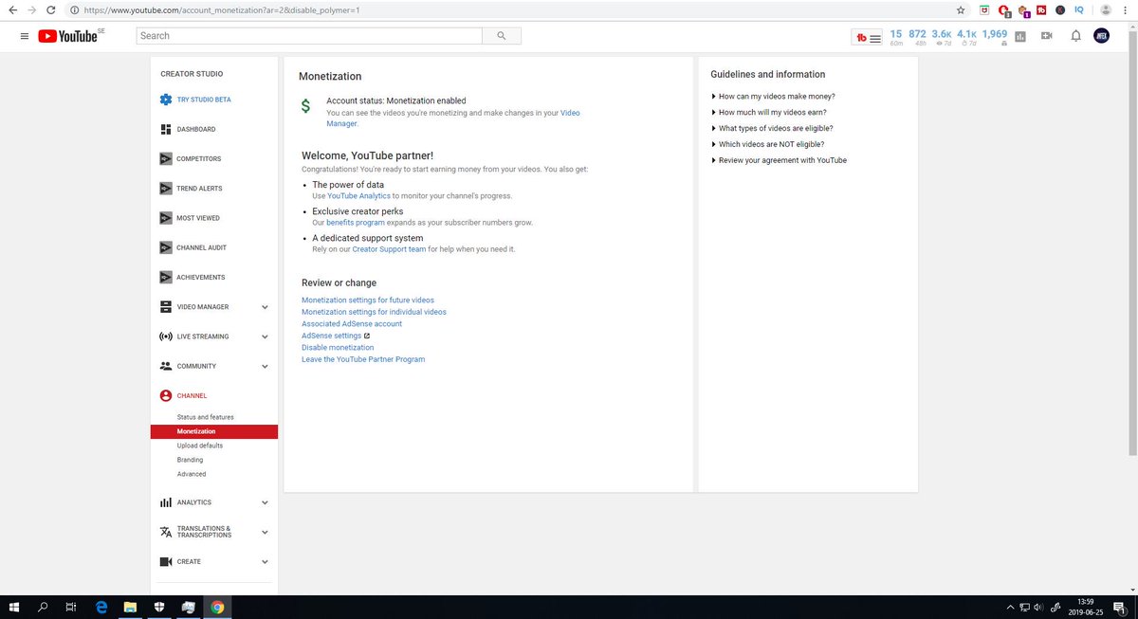Open the Chrome three-dot menu
Viewport: 1138px width, 619px height.
pyautogui.click(x=1128, y=9)
